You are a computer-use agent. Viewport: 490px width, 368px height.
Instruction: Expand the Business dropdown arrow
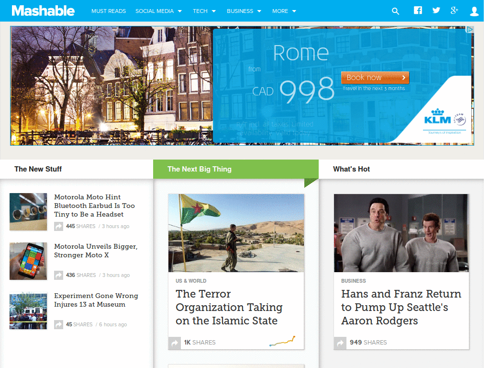[259, 11]
